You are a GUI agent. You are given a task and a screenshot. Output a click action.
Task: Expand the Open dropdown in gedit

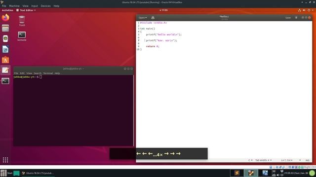143,18
